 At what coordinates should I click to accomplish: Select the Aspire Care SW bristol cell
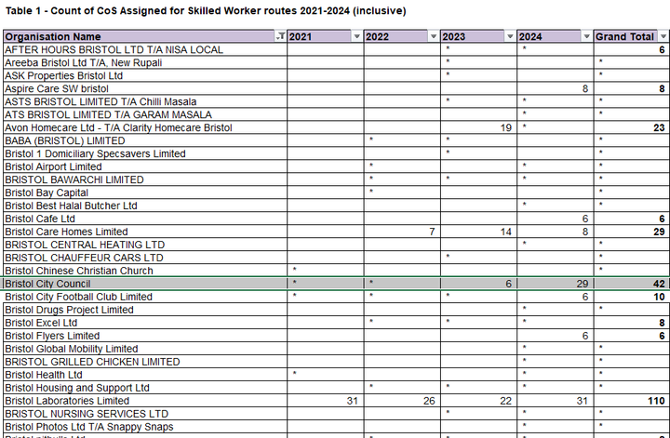click(x=145, y=88)
